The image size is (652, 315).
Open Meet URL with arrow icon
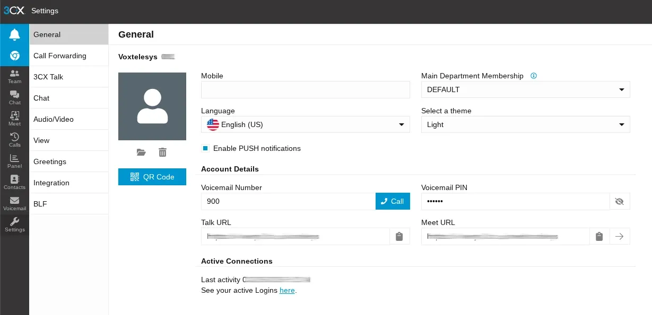click(620, 237)
